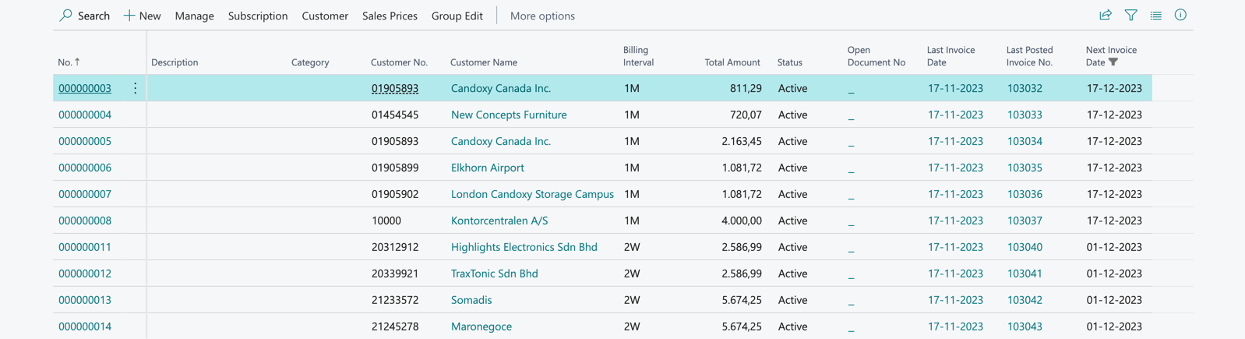Open the share icon in top right
The width and height of the screenshot is (1245, 339).
click(1105, 15)
